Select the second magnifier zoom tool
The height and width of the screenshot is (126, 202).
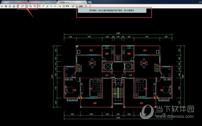pos(35,6)
